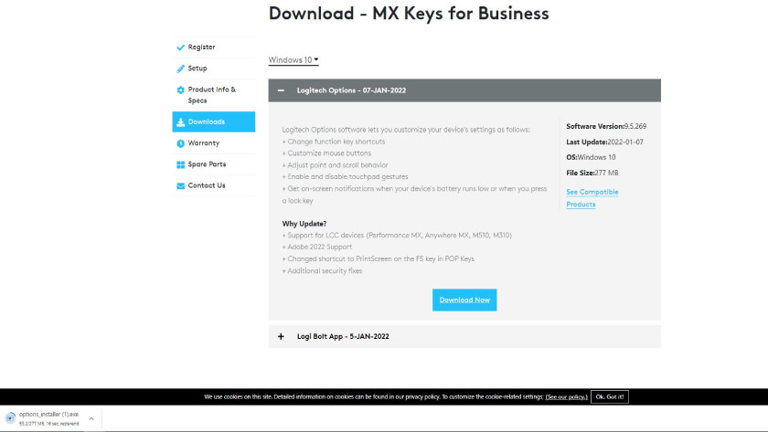Click the Spare Parts grid icon
This screenshot has width=768, height=432.
pyautogui.click(x=180, y=164)
